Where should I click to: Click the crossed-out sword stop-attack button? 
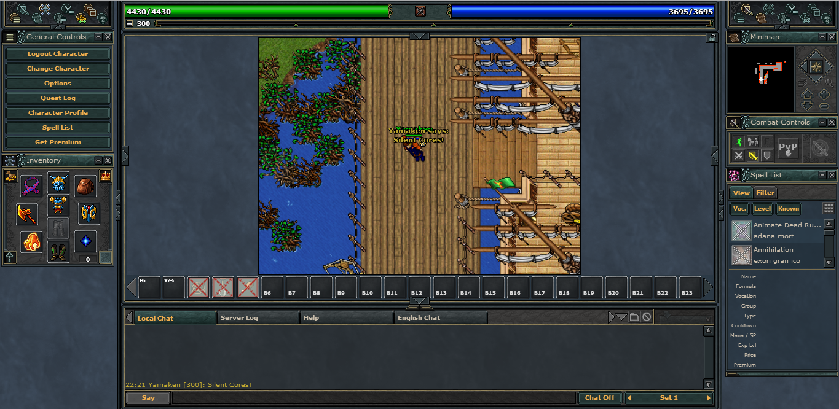pos(820,148)
